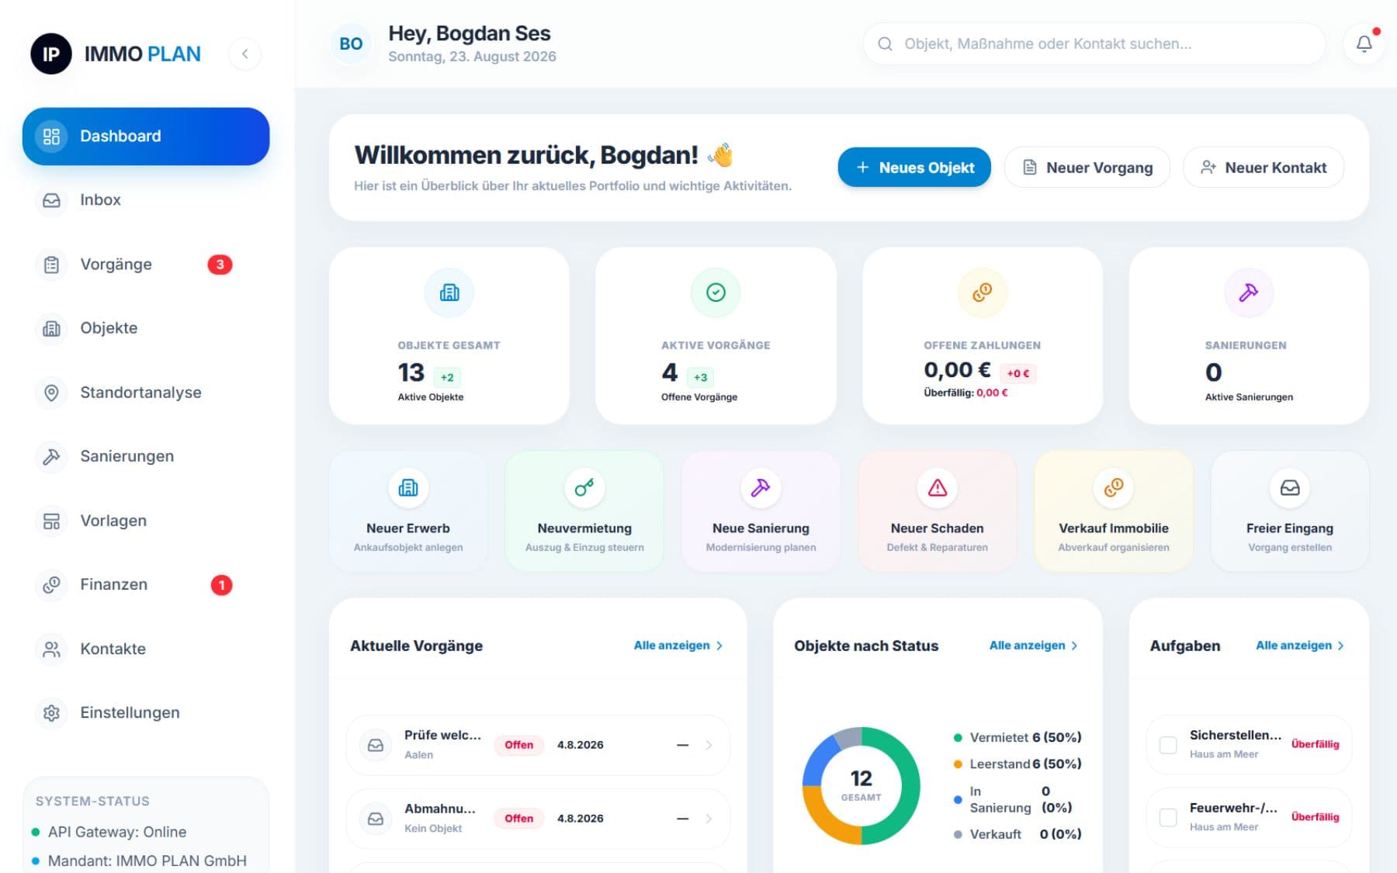Click the inbox icon of Prüfe welc... row

coord(376,745)
